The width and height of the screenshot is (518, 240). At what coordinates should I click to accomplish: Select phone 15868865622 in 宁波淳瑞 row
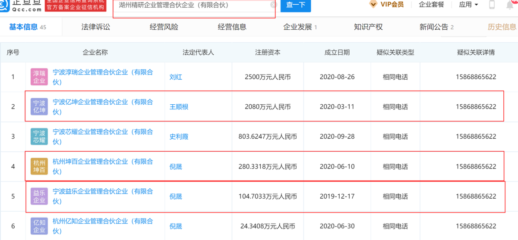(476, 77)
